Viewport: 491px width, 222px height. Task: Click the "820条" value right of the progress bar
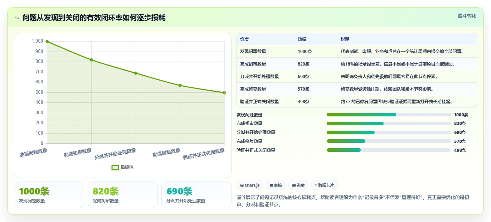pos(460,124)
